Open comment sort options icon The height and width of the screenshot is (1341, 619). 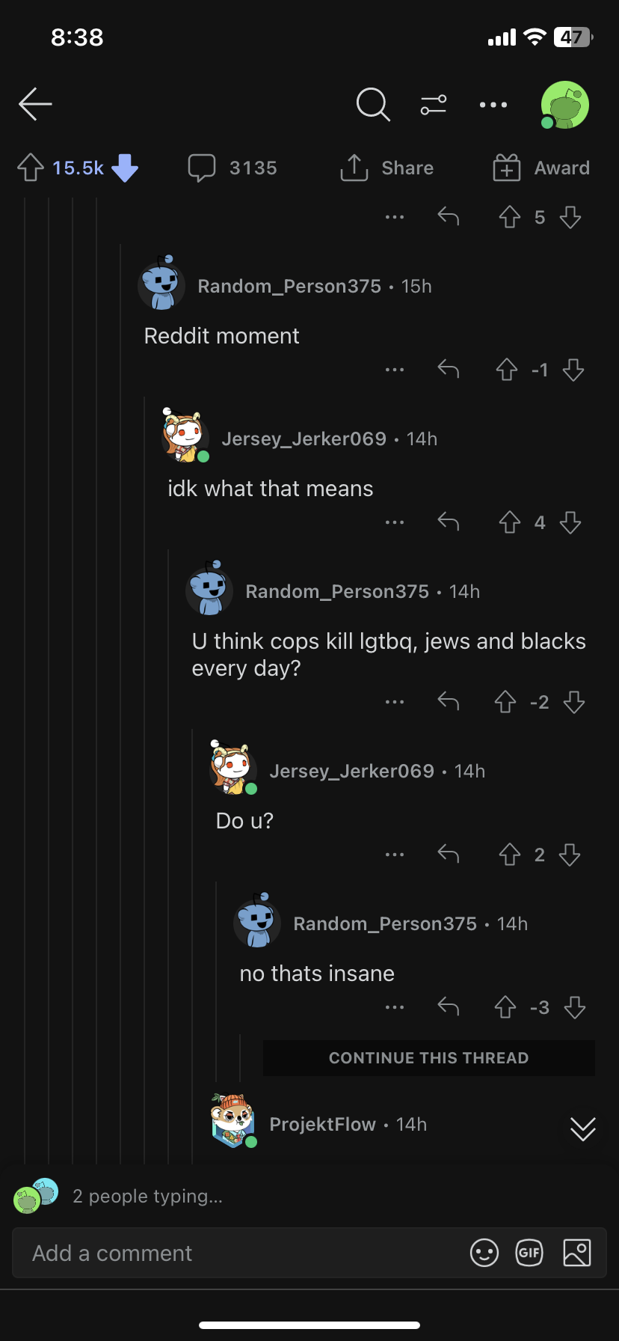pyautogui.click(x=434, y=105)
